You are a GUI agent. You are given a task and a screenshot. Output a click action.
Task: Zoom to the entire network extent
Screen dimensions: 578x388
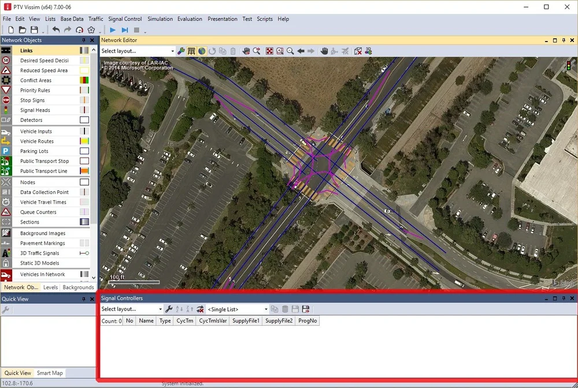tap(269, 51)
